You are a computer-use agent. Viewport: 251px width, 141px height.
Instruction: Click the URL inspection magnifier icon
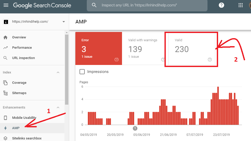click(5, 58)
